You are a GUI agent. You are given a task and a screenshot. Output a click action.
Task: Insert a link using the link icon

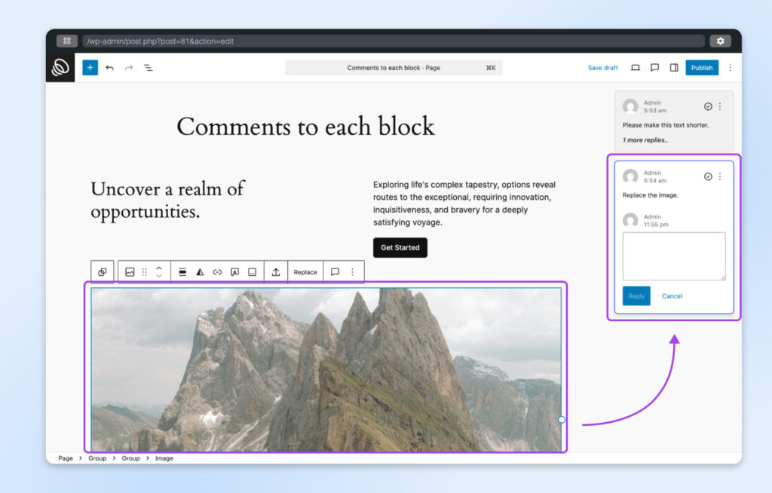point(217,271)
